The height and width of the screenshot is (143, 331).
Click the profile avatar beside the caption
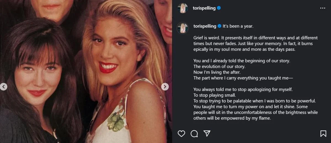183,28
